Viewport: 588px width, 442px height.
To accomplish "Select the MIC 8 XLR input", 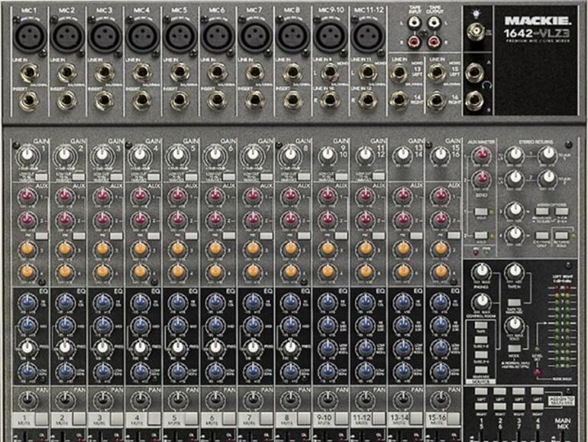I will point(292,36).
